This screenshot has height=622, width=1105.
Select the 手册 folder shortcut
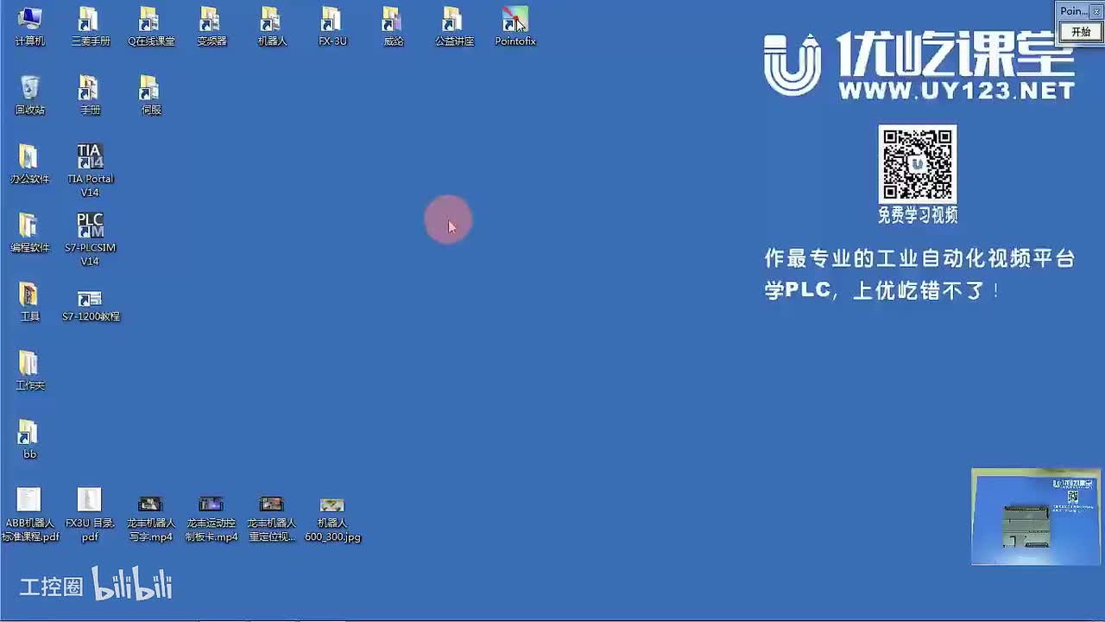(x=91, y=95)
